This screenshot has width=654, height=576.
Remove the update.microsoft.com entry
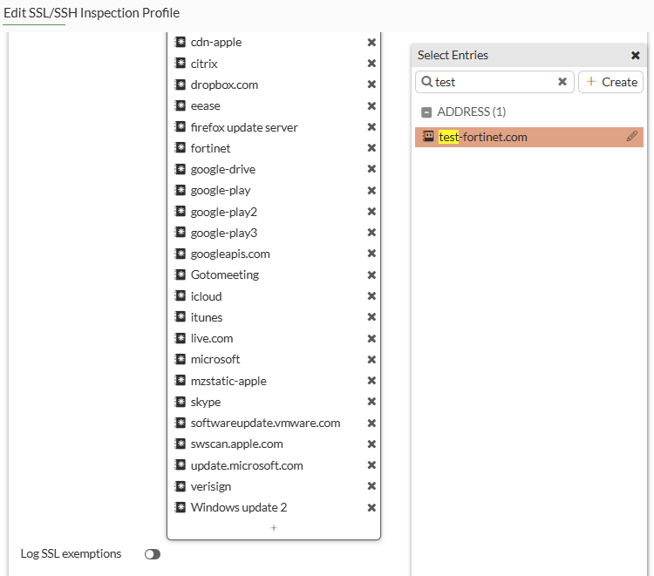coord(371,465)
